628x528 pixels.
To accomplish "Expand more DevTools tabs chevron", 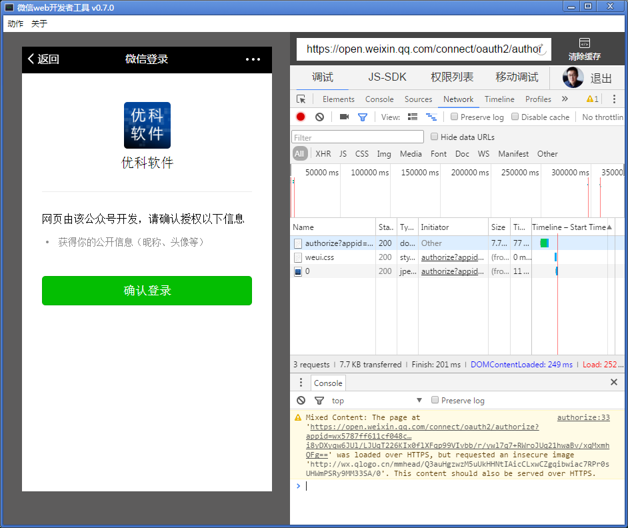I will [x=565, y=99].
